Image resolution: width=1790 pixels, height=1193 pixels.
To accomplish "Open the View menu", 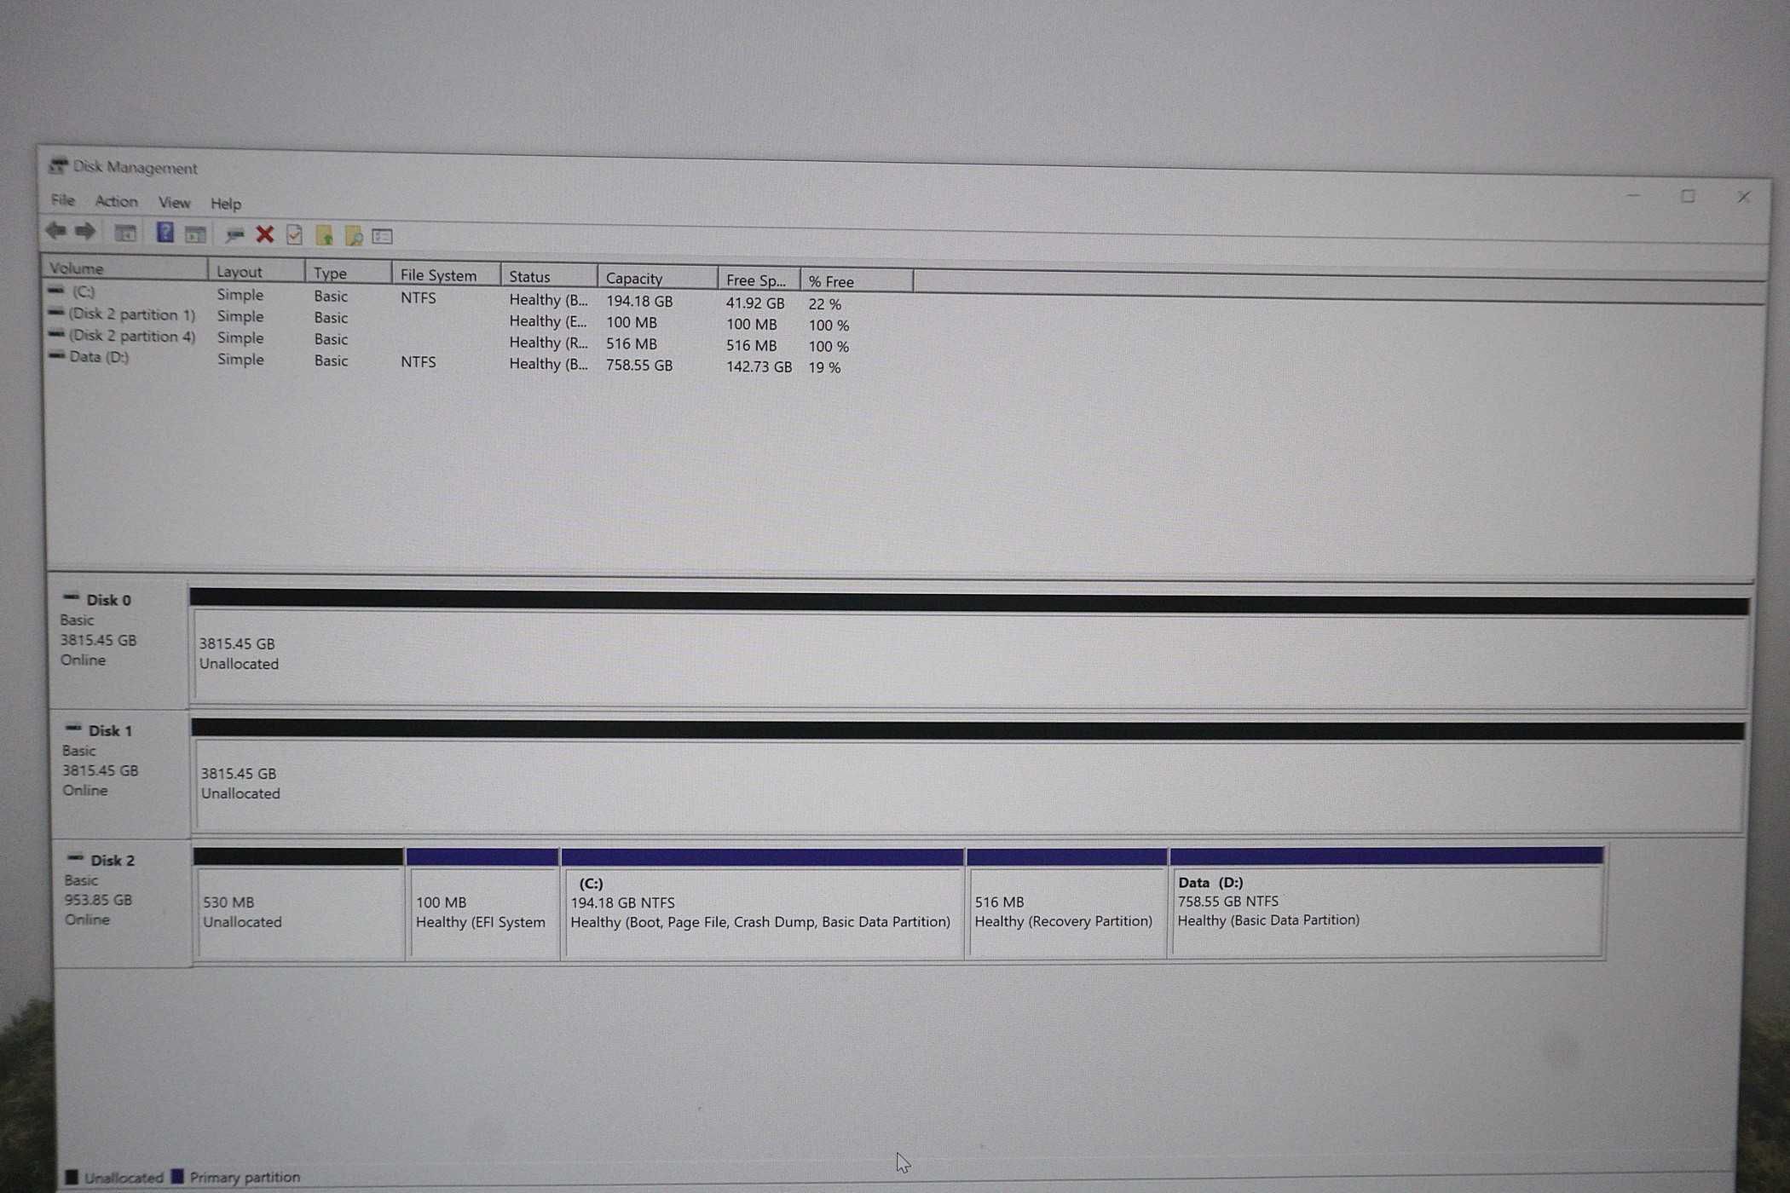I will pyautogui.click(x=173, y=201).
